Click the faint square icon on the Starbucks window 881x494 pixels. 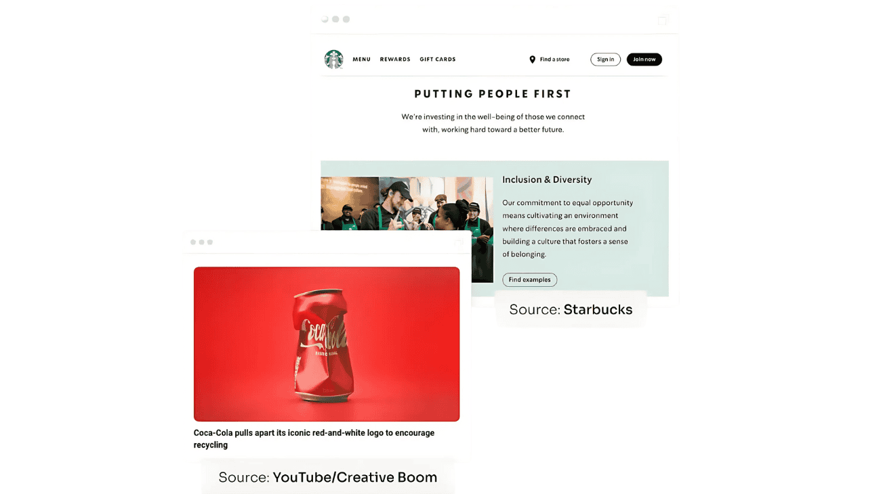663,20
